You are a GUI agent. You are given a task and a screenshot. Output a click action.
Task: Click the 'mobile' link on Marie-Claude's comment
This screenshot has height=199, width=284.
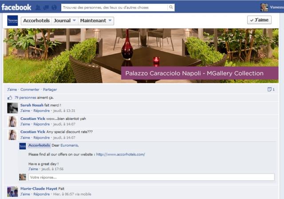(85, 194)
